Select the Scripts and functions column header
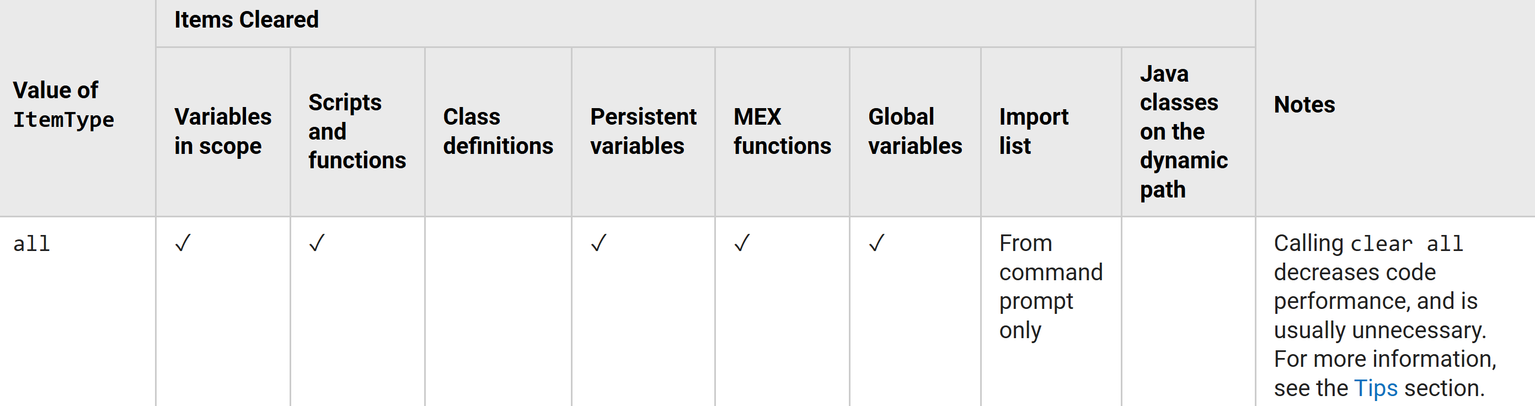The height and width of the screenshot is (406, 1535). [x=357, y=131]
